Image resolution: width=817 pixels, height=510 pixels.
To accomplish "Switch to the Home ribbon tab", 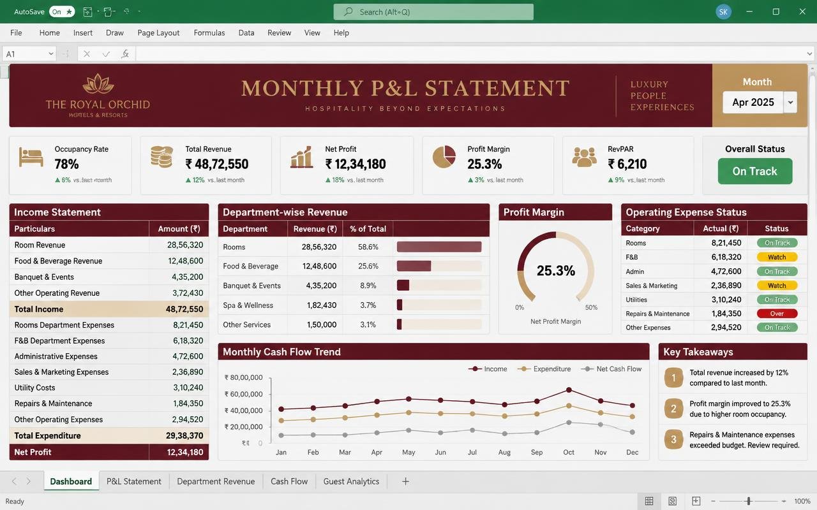I will tap(49, 33).
